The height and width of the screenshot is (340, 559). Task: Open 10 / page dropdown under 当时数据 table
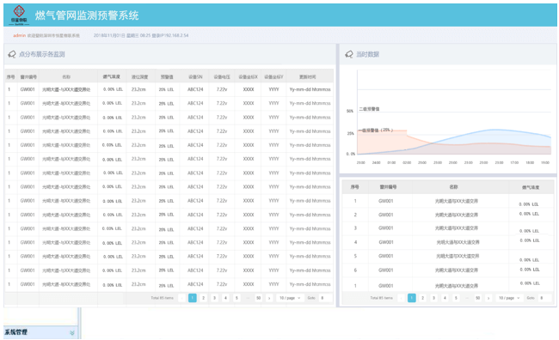509,298
